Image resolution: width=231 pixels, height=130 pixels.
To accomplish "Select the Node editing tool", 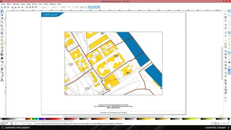I will point(2,15).
